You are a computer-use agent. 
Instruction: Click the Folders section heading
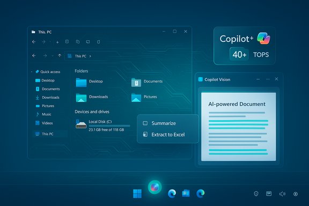pyautogui.click(x=82, y=71)
